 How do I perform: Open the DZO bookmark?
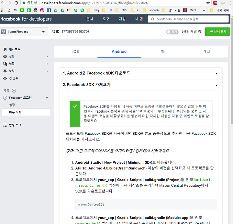pyautogui.click(x=189, y=10)
